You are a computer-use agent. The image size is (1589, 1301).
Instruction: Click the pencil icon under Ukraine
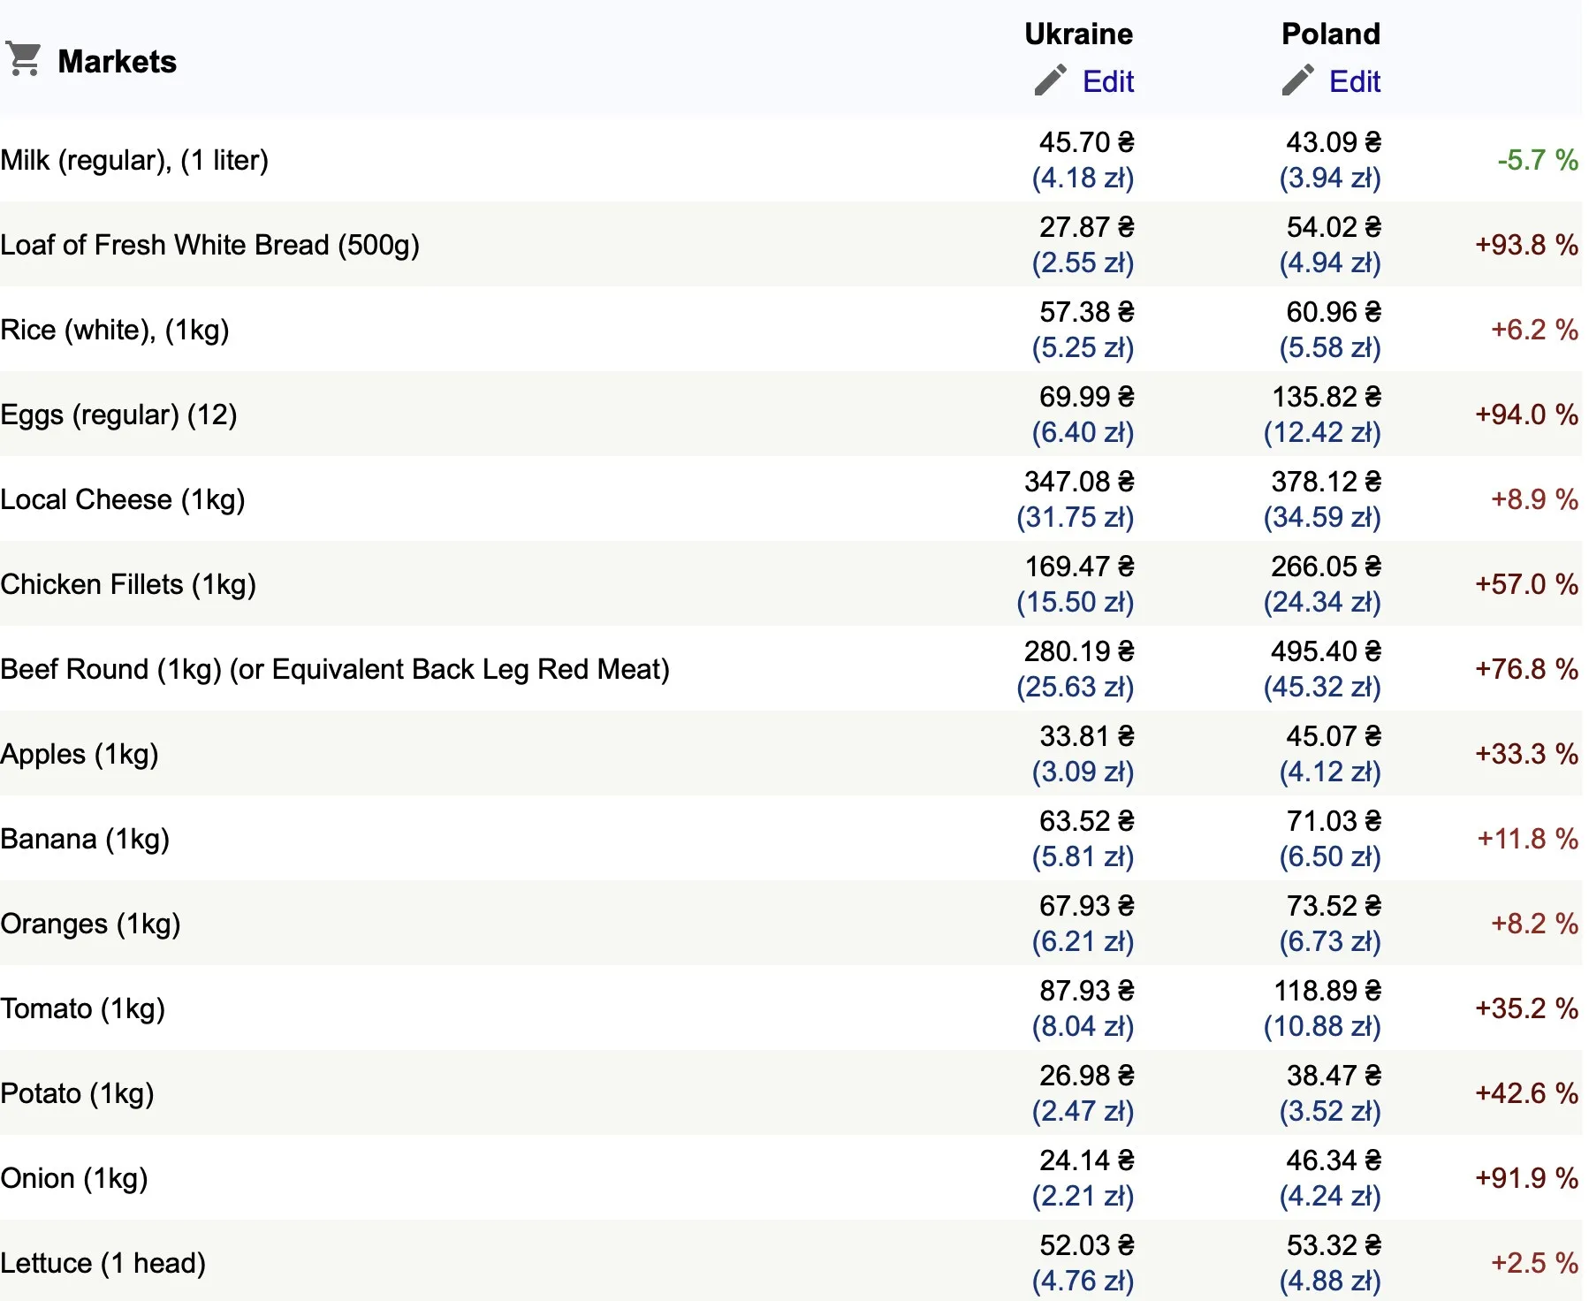point(1050,80)
